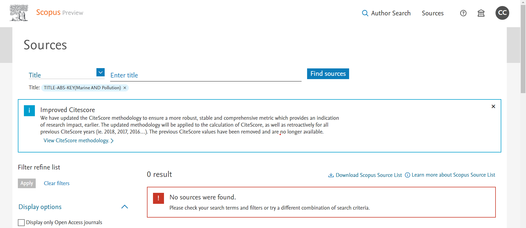Open Author Search from the header
Viewport: 526px width, 228px height.
click(x=391, y=13)
